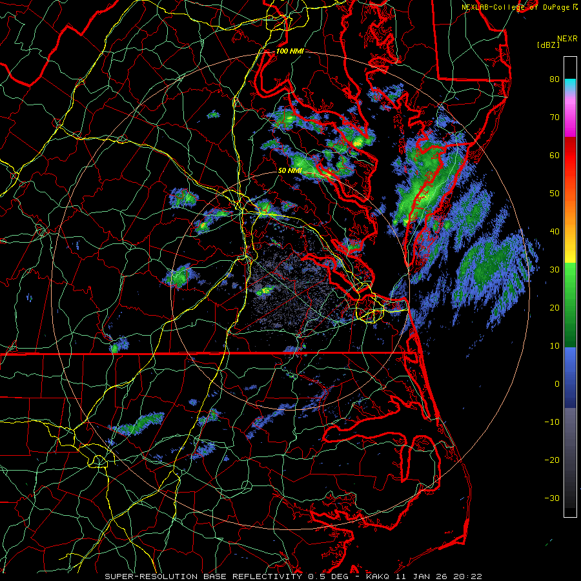Click the -20 value on the dBZ scale

[552, 460]
